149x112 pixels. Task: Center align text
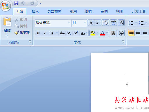click(x=138, y=33)
